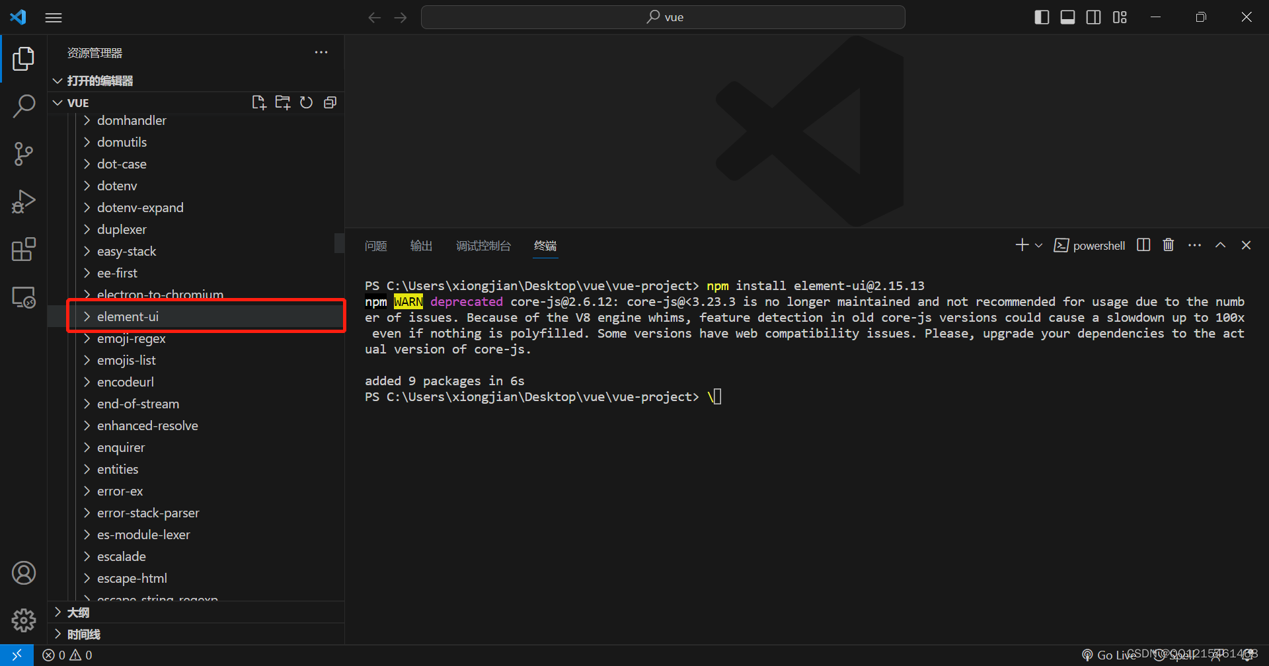Screen dimensions: 1269x666
Task: Open the Extensions view
Action: 23,250
